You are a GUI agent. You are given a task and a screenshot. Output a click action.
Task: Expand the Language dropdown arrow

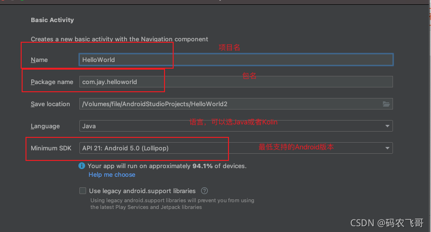387,126
